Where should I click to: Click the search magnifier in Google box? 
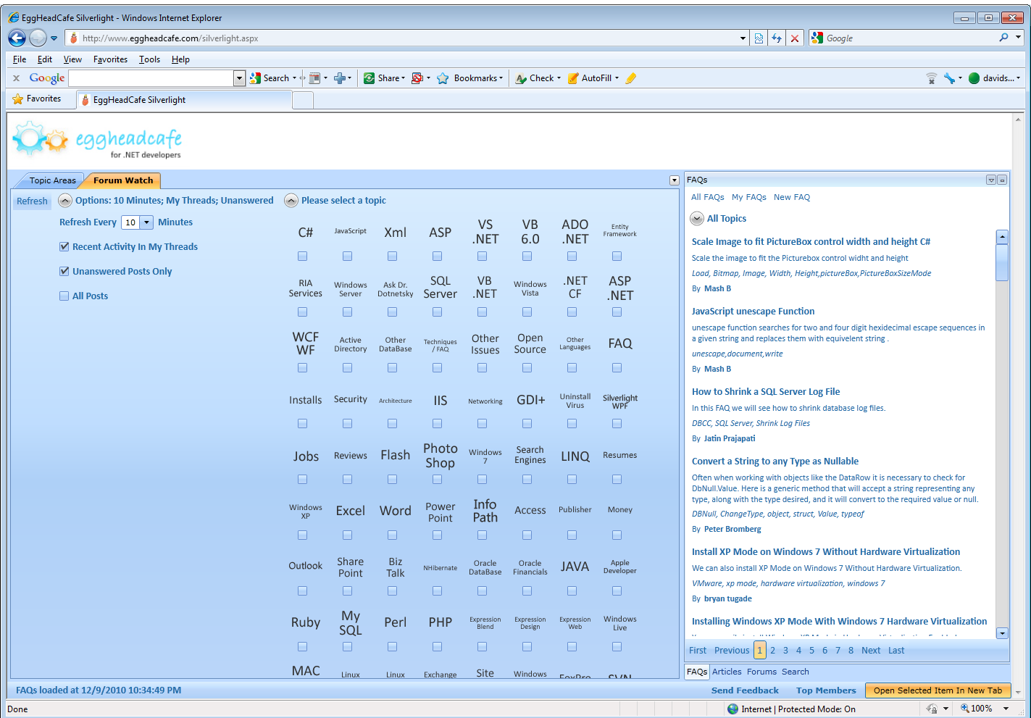click(x=1003, y=38)
